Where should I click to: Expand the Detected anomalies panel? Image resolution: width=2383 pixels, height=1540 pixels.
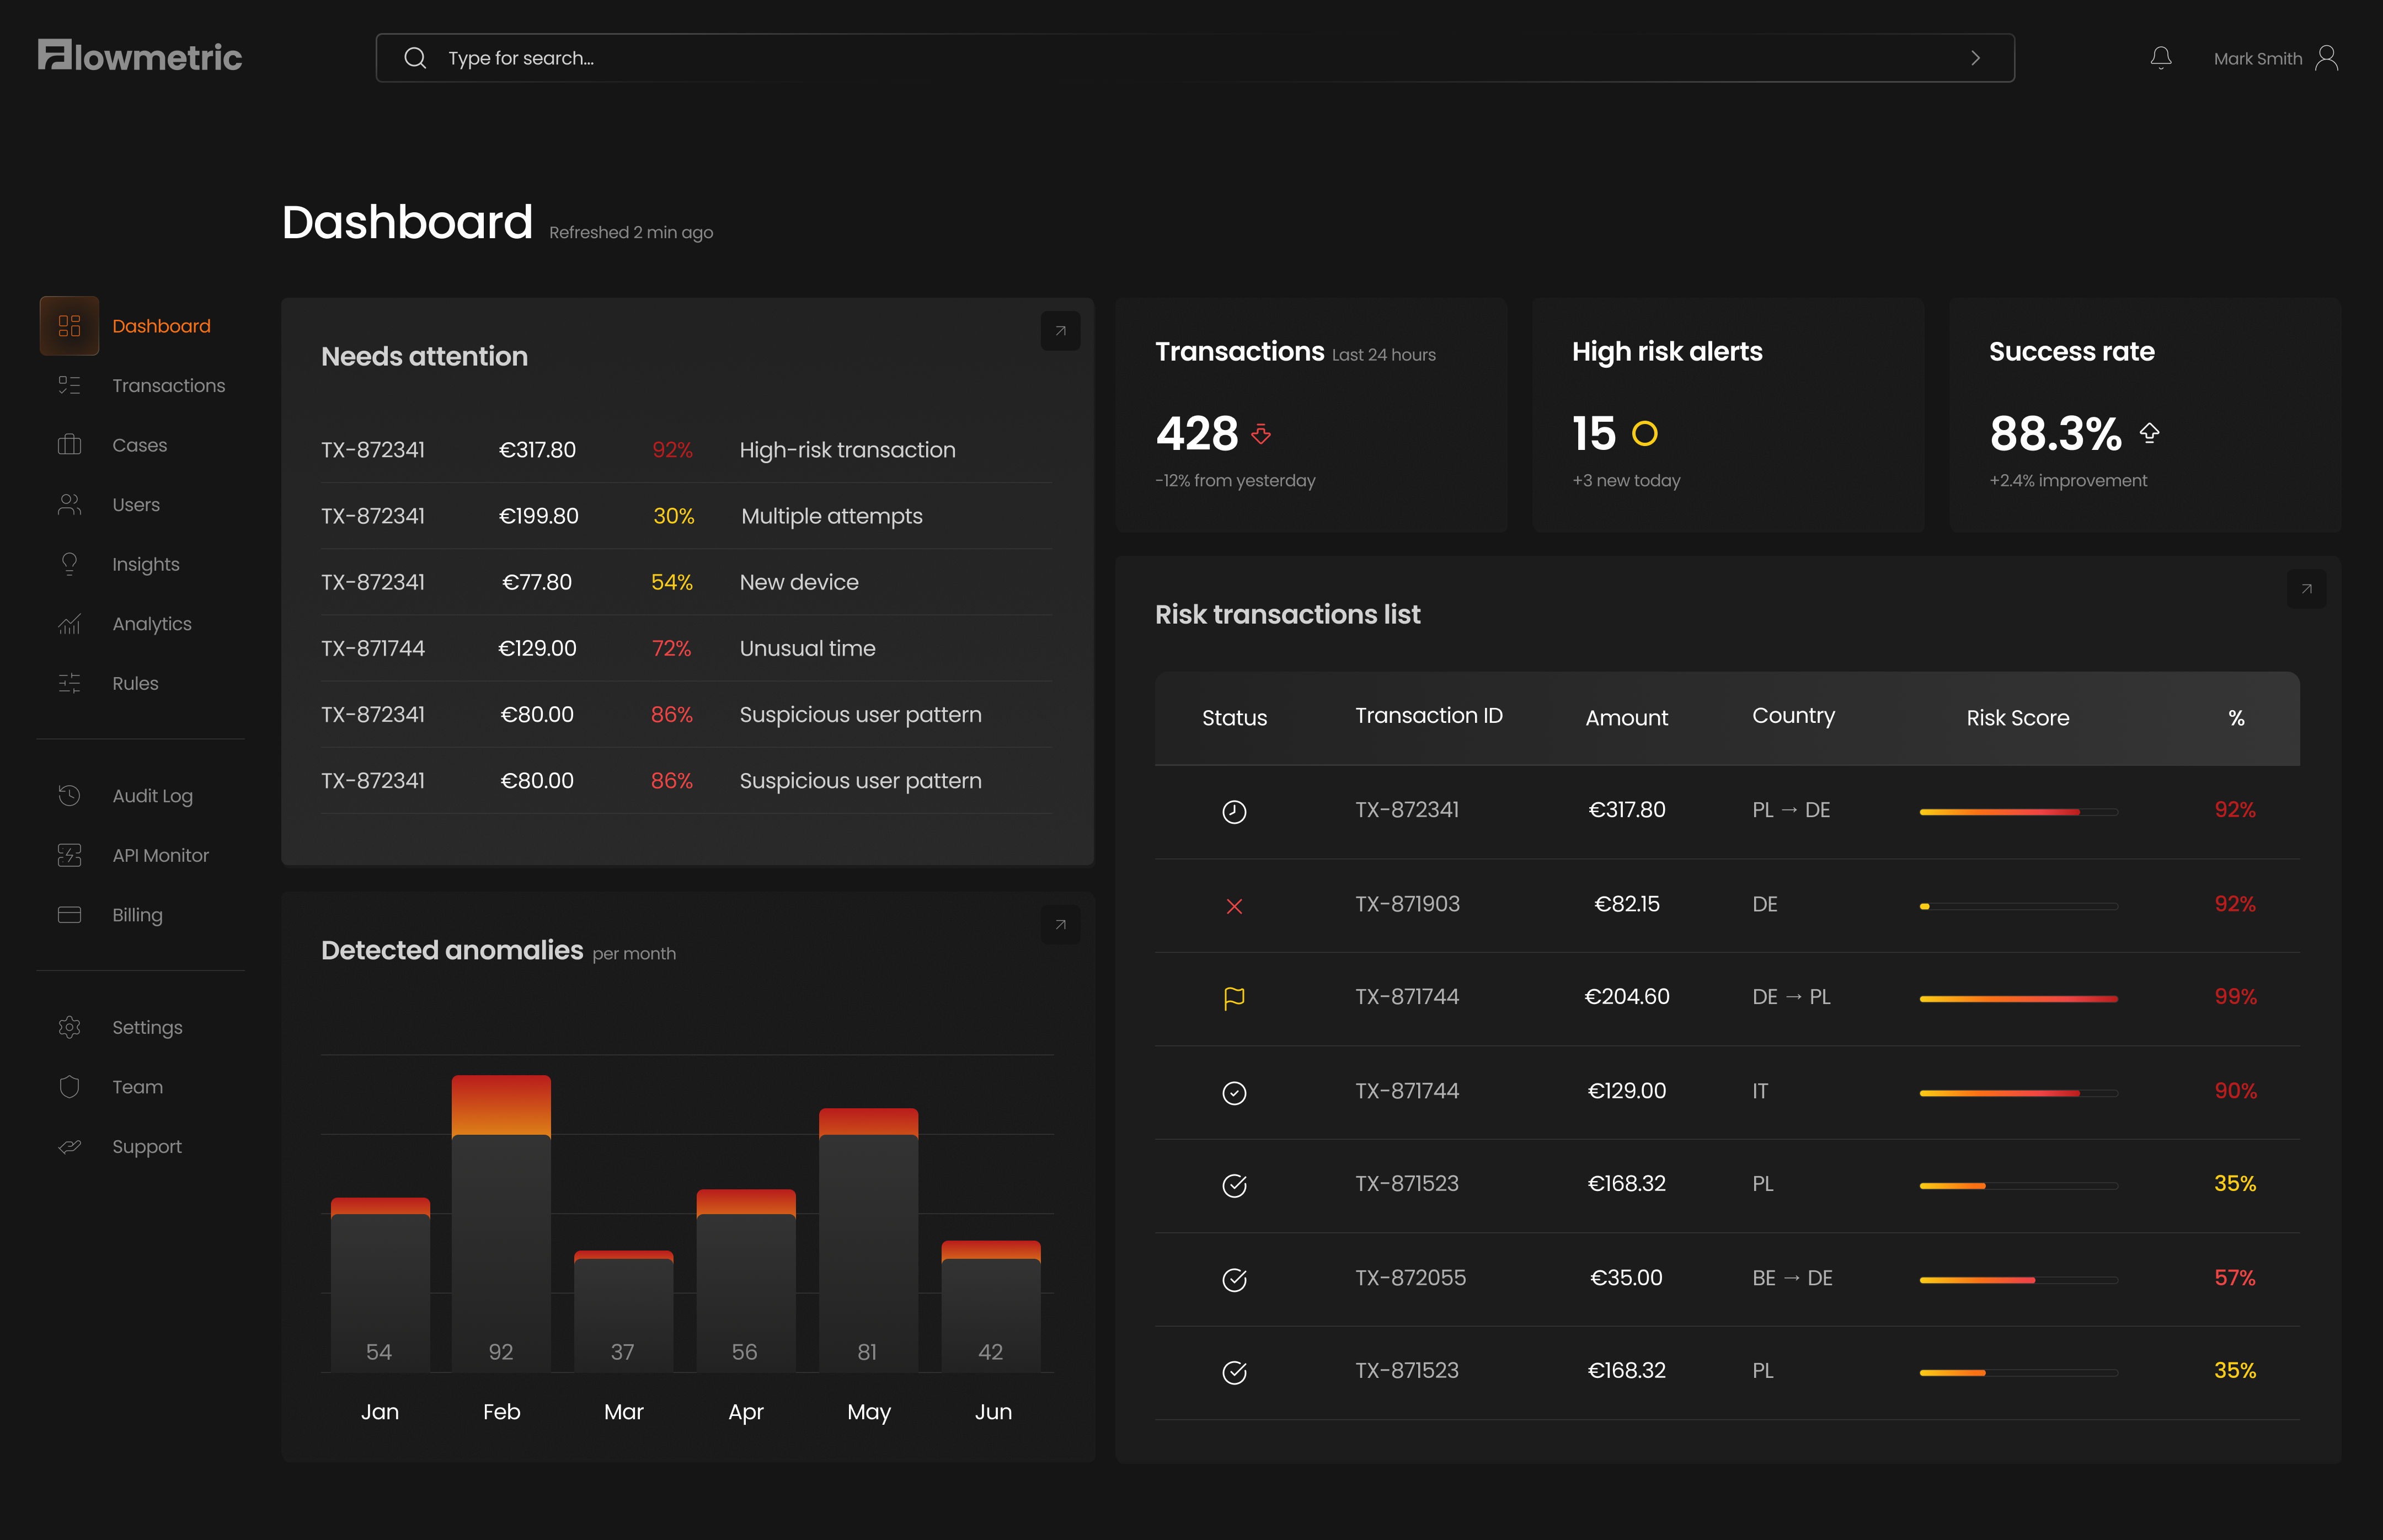pyautogui.click(x=1060, y=924)
